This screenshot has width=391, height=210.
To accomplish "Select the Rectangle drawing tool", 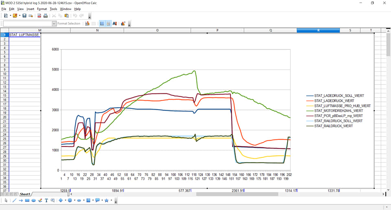I will [x=27, y=200].
